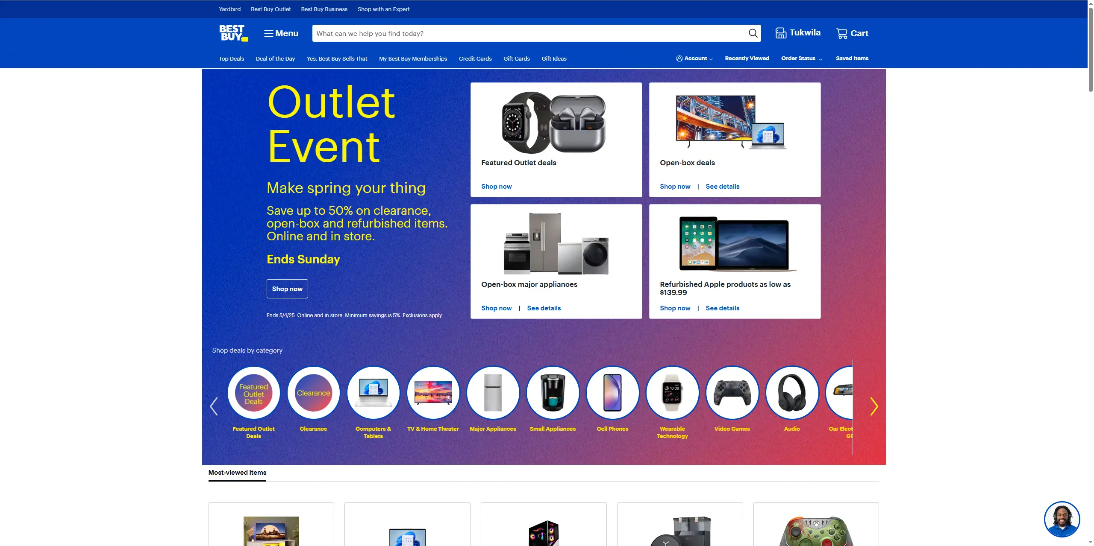Screen dimensions: 1094x546
Task: Open the hamburger Menu
Action: 281,33
